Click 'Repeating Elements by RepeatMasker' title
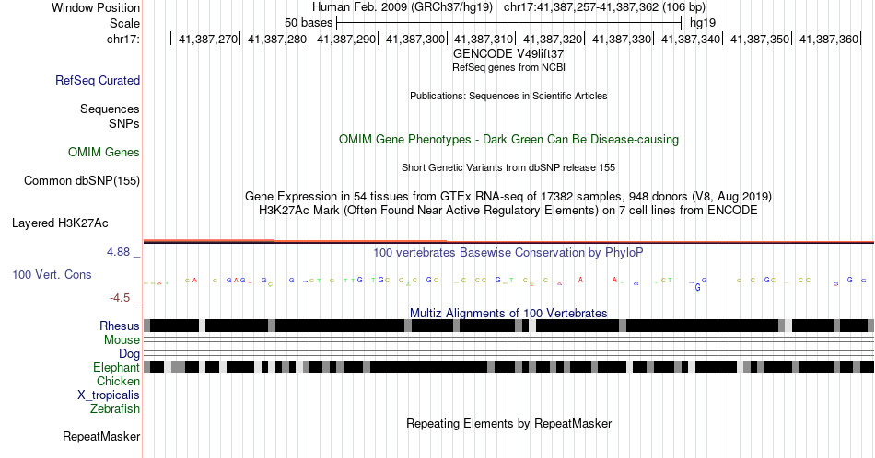Image resolution: width=875 pixels, height=458 pixels. pos(508,423)
